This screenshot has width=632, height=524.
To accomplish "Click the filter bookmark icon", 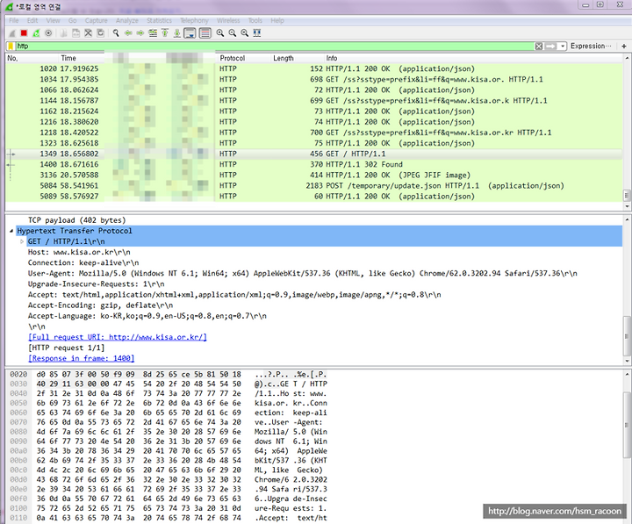I will [x=11, y=46].
